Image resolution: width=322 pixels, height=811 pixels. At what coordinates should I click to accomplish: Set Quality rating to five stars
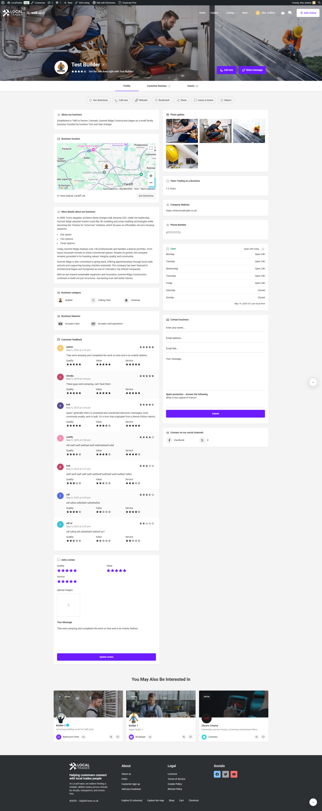pos(75,571)
